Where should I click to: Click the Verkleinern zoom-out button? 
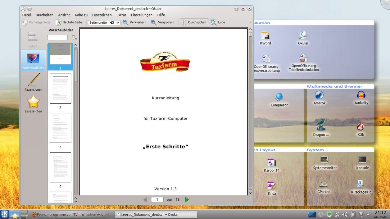[x=134, y=22]
